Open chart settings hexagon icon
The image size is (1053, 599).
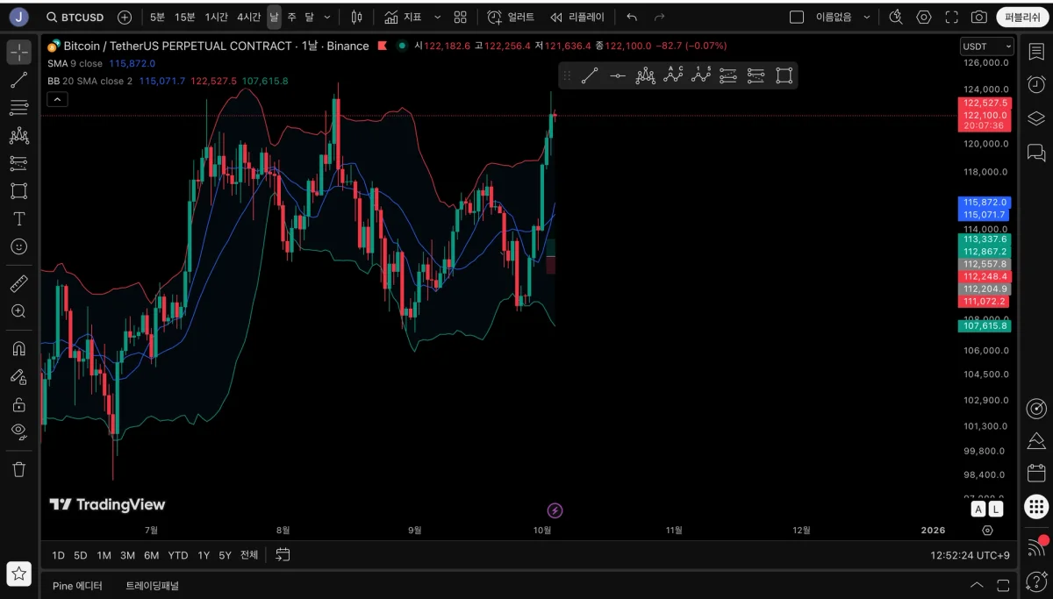(x=924, y=18)
